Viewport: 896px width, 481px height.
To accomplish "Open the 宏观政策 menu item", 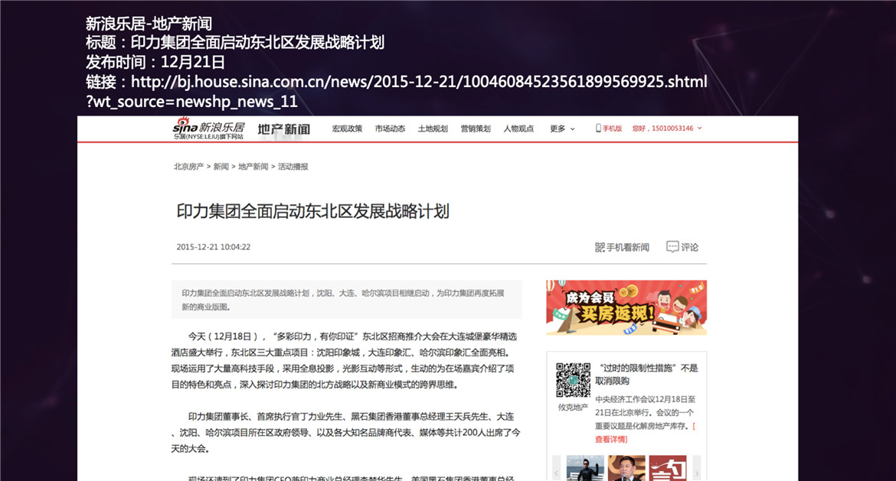I will pyautogui.click(x=347, y=128).
